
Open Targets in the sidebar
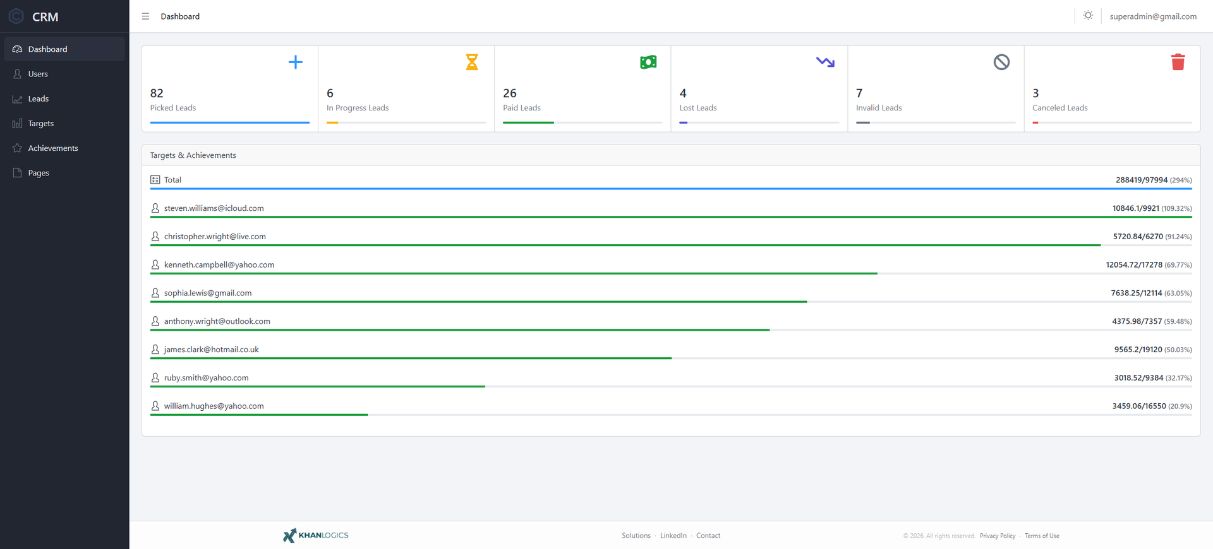(64, 123)
